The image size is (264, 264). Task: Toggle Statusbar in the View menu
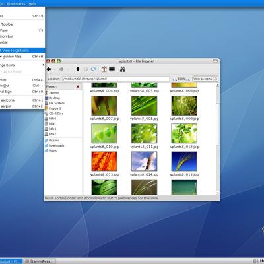pyautogui.click(x=22, y=42)
